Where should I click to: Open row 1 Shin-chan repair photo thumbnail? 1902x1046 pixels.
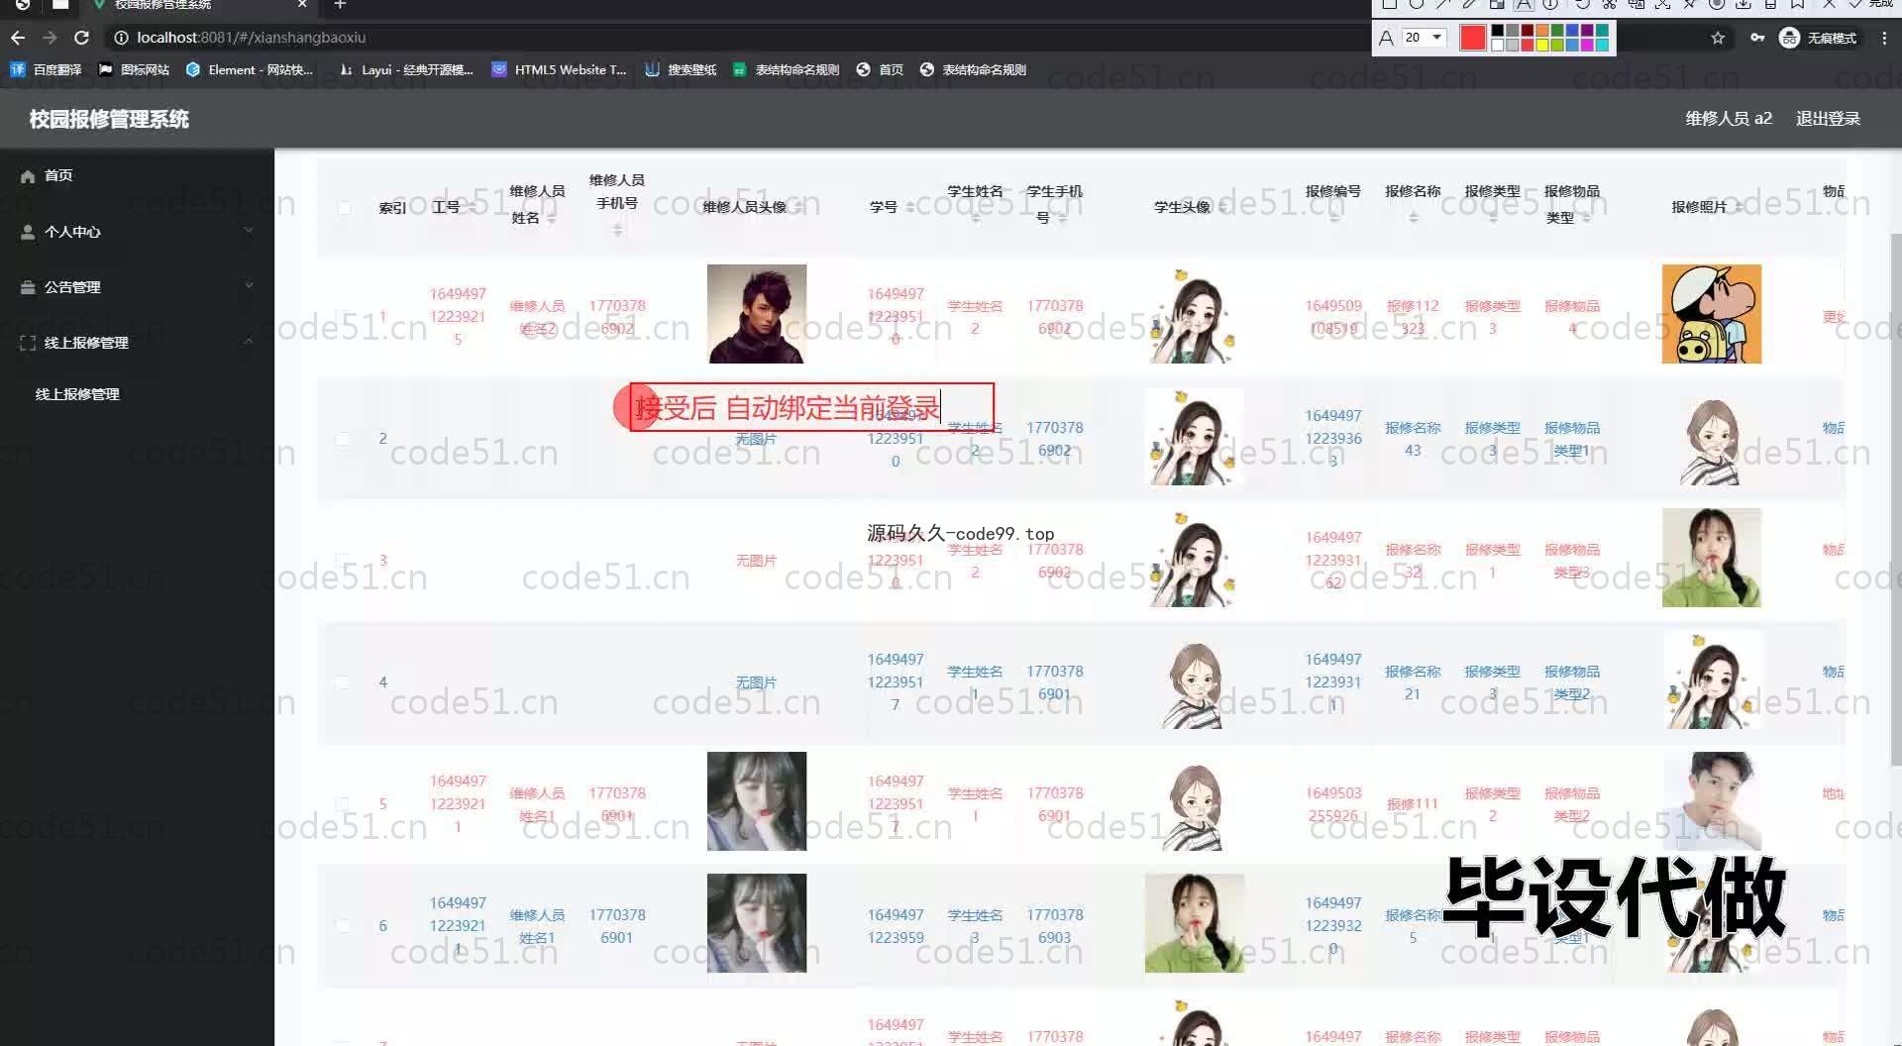(x=1711, y=314)
